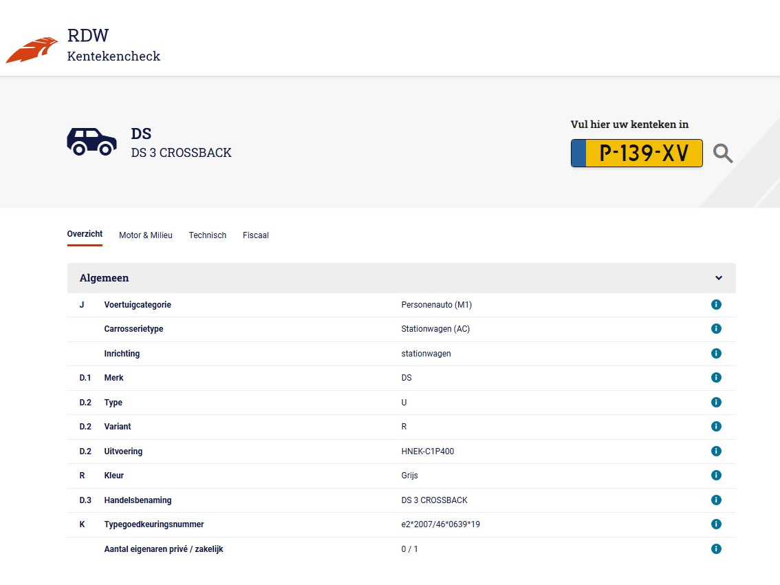Screen dimensions: 780x585
Task: Open info for Carrosserietype row
Action: click(716, 328)
